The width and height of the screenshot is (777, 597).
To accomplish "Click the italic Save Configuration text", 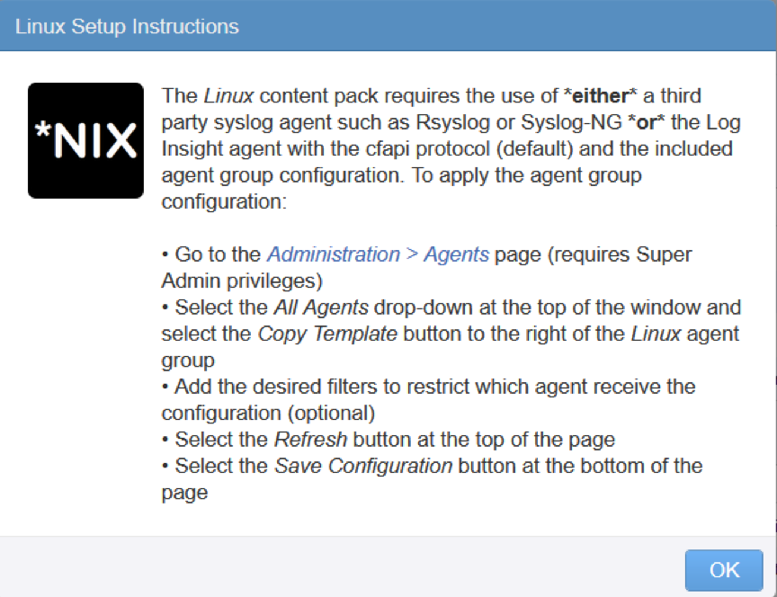I will (x=363, y=467).
